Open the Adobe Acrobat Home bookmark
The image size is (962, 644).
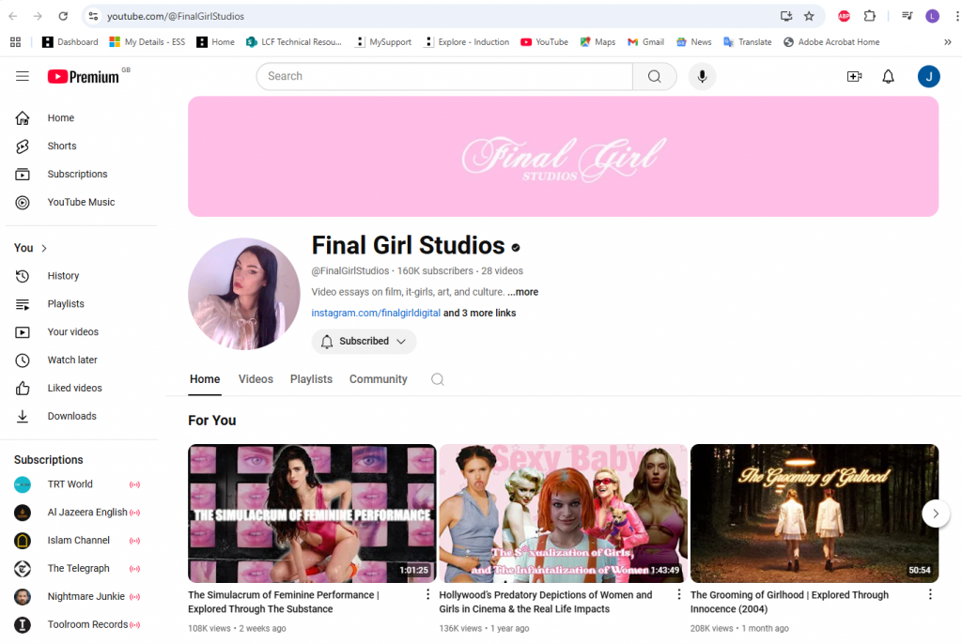(x=831, y=42)
